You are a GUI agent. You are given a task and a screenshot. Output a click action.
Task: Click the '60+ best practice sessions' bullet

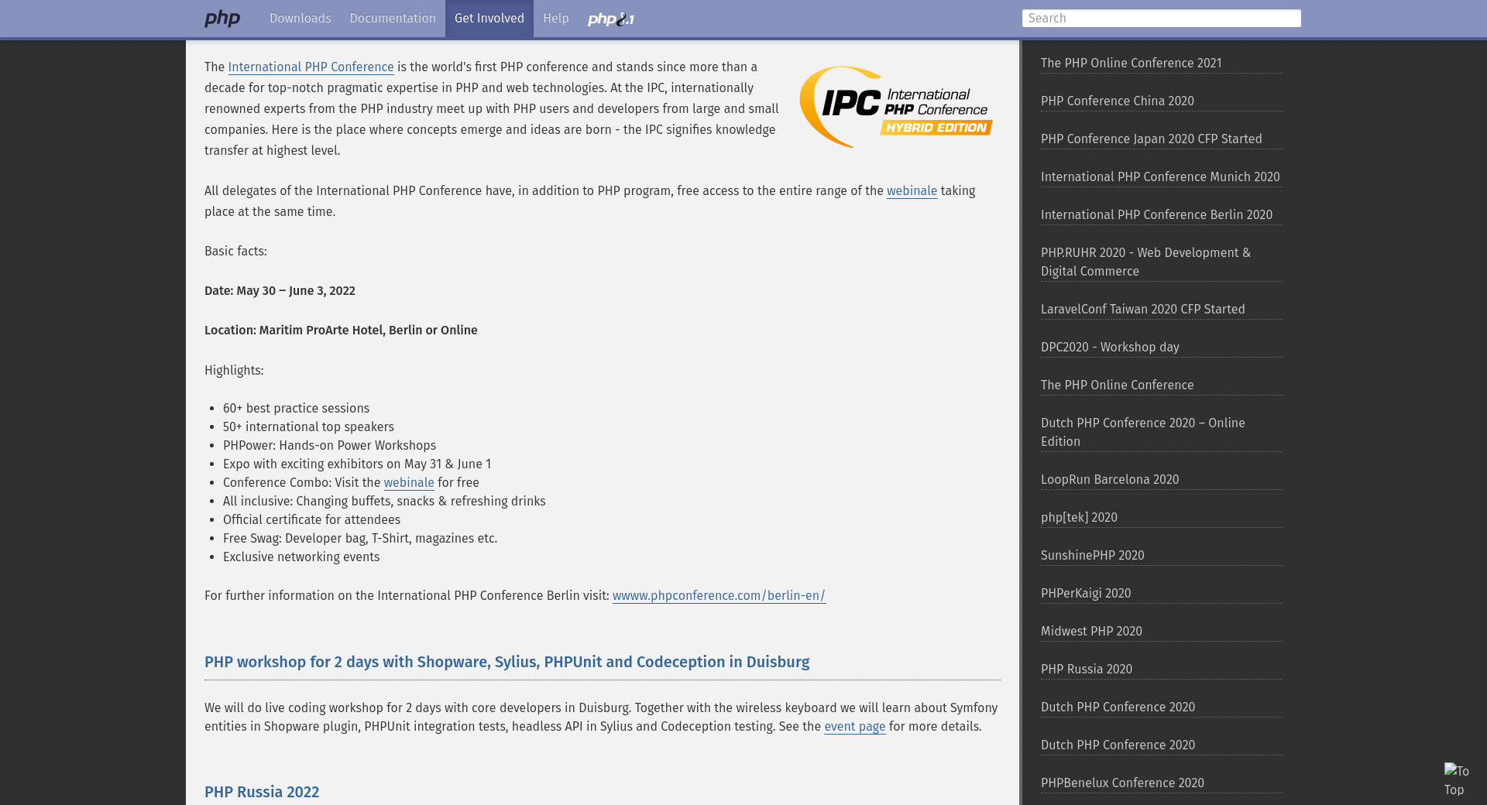tap(296, 409)
